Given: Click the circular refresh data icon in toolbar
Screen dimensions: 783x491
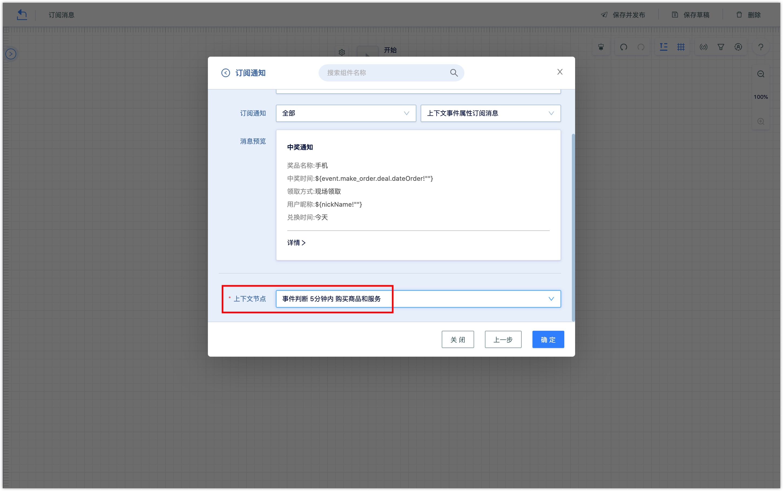Looking at the screenshot, I should pos(703,47).
